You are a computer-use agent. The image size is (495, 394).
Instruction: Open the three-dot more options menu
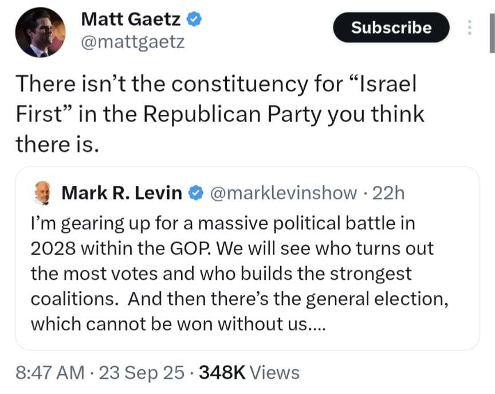pos(469,28)
